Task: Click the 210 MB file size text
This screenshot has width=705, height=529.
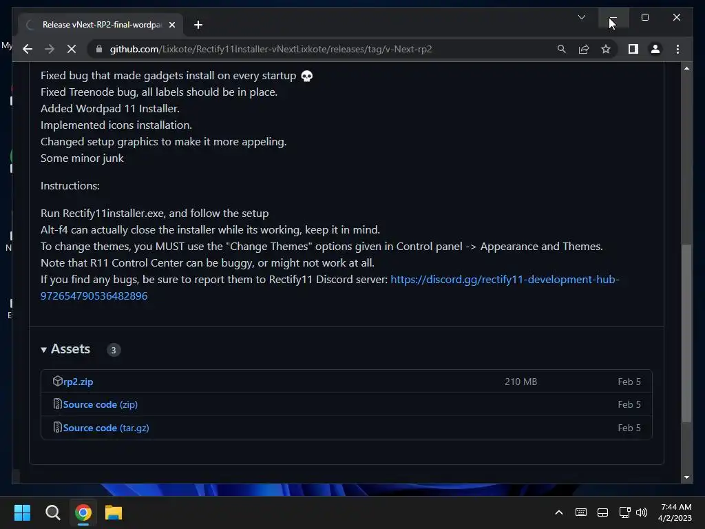Action: [x=520, y=382]
